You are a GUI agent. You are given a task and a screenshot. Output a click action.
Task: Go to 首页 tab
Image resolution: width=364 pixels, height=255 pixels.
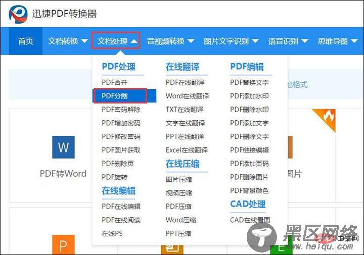(26, 41)
